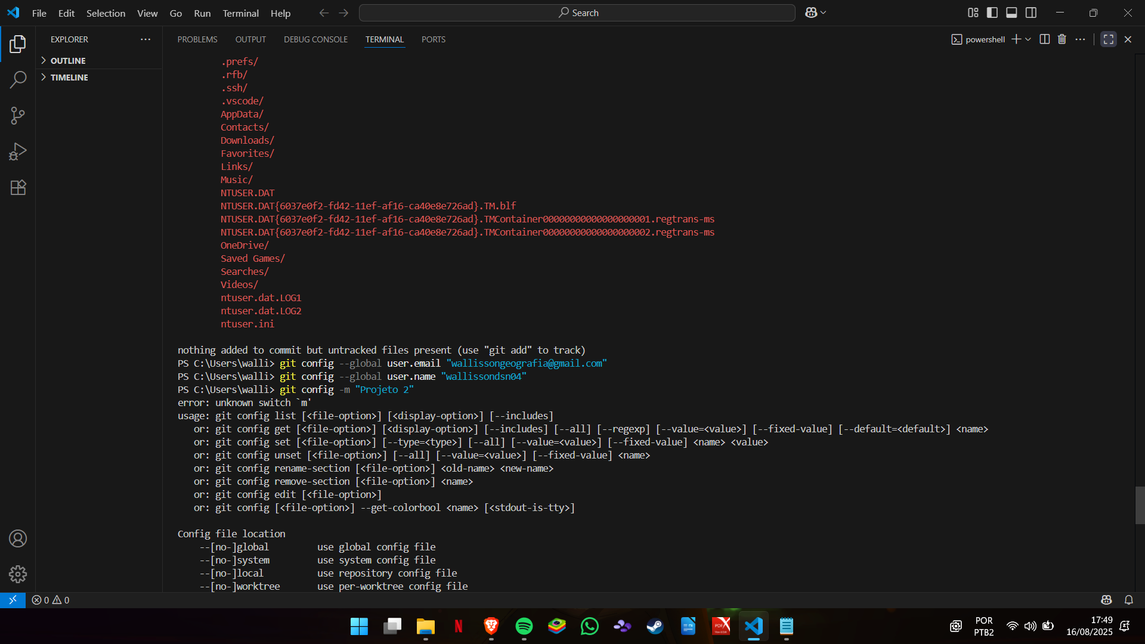Kill terminal with the trash icon
Screen dimensions: 1145x644
coord(1062,39)
